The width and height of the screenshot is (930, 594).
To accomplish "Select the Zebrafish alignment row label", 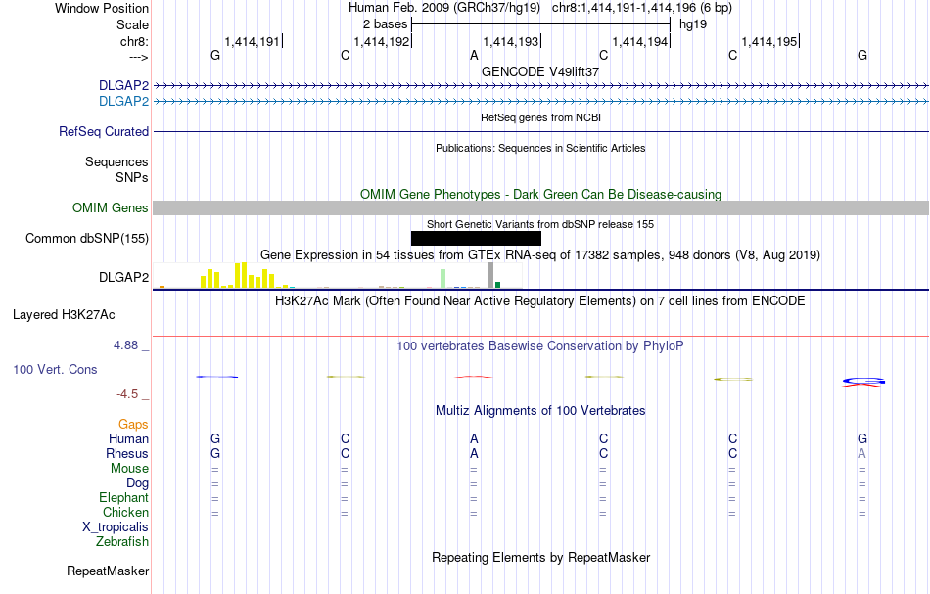I will pos(122,541).
